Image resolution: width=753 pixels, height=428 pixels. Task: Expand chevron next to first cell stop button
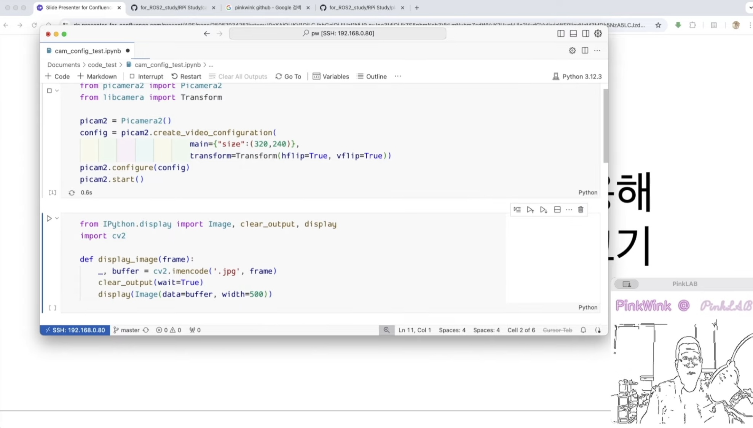[x=57, y=91]
